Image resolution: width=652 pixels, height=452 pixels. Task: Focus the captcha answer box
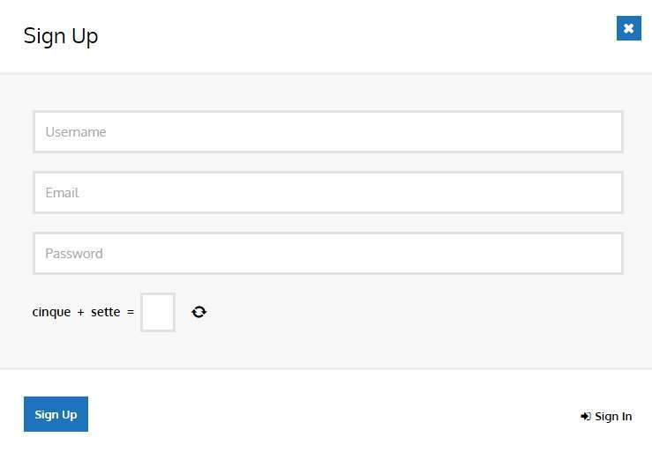[158, 312]
